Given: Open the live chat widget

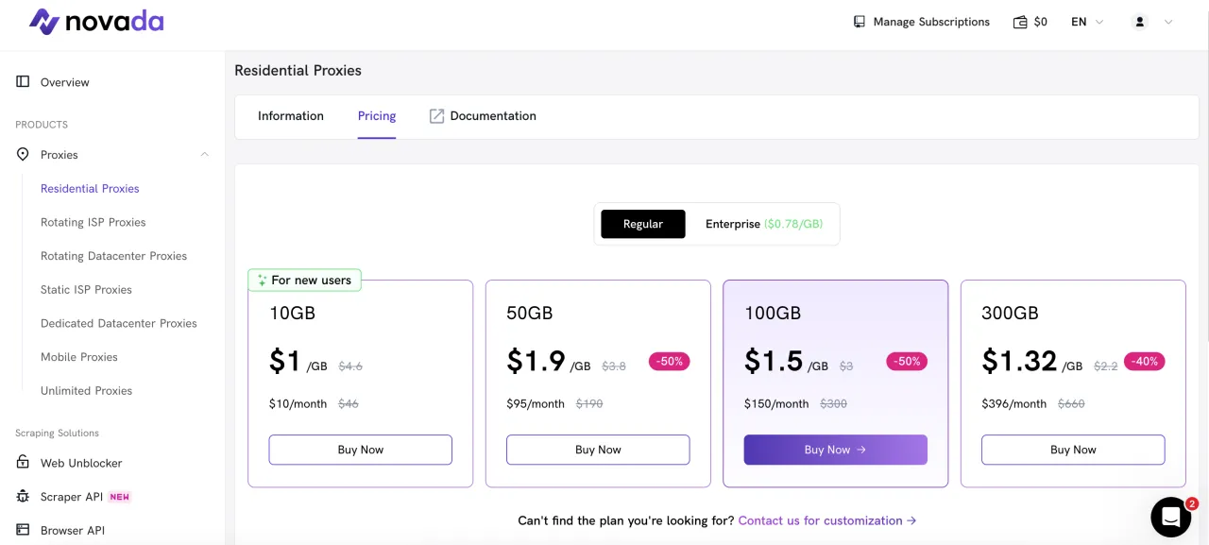Looking at the screenshot, I should (x=1170, y=517).
